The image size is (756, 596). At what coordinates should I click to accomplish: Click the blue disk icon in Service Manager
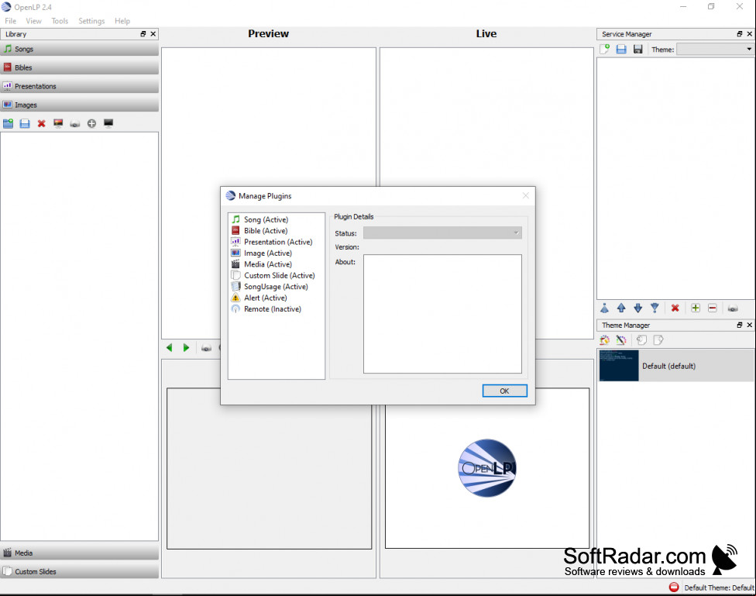click(621, 49)
